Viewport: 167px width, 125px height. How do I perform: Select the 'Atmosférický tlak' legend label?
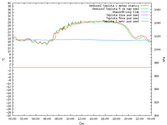pos(126,12)
